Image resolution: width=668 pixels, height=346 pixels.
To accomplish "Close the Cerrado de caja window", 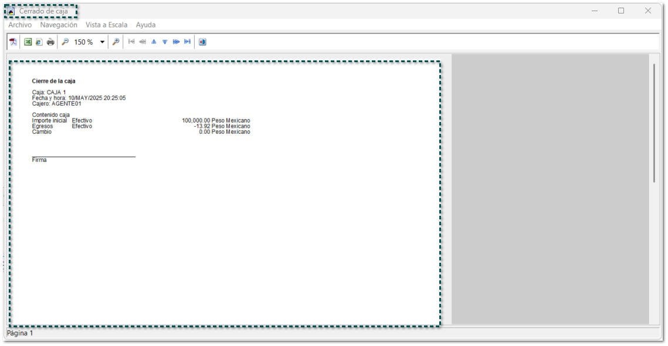I will pos(648,11).
